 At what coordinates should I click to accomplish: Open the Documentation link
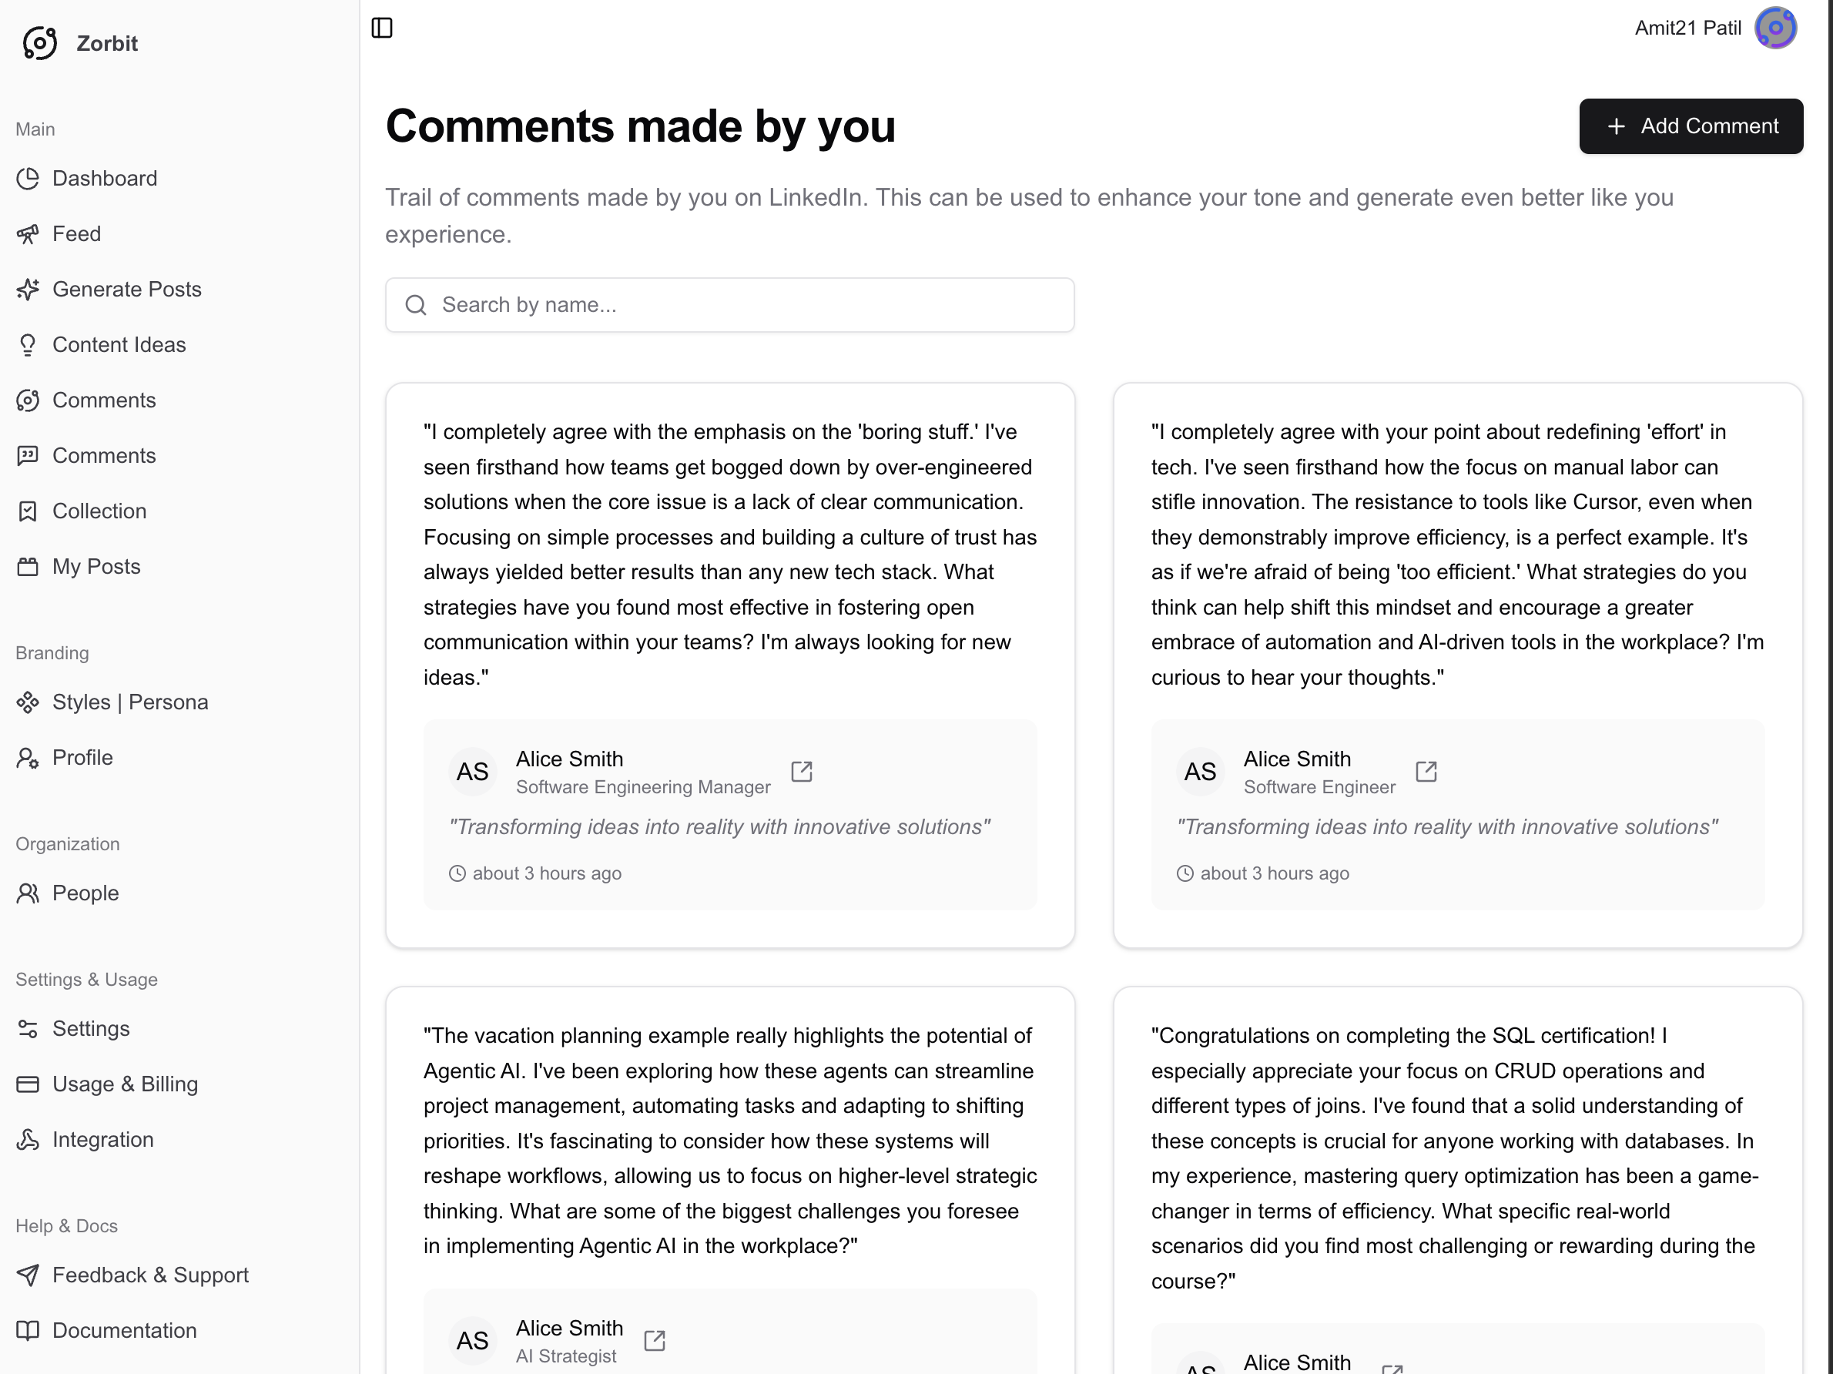tap(124, 1330)
